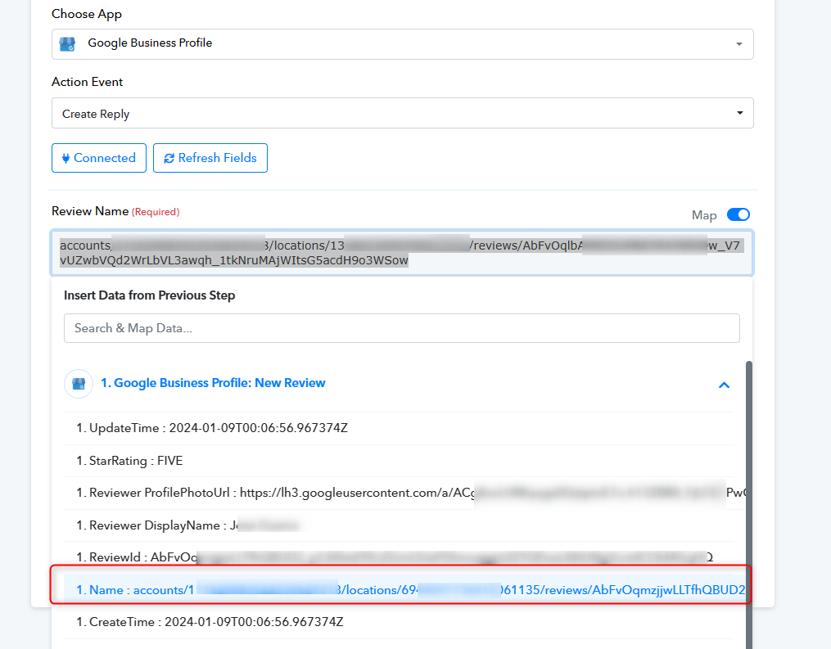Click the data list vertical scrollbar
The height and width of the screenshot is (649, 831).
pyautogui.click(x=749, y=503)
